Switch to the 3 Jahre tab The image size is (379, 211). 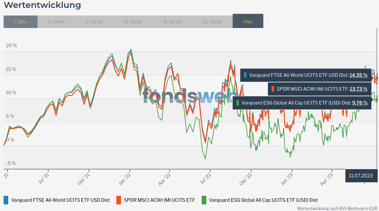[x=56, y=22]
